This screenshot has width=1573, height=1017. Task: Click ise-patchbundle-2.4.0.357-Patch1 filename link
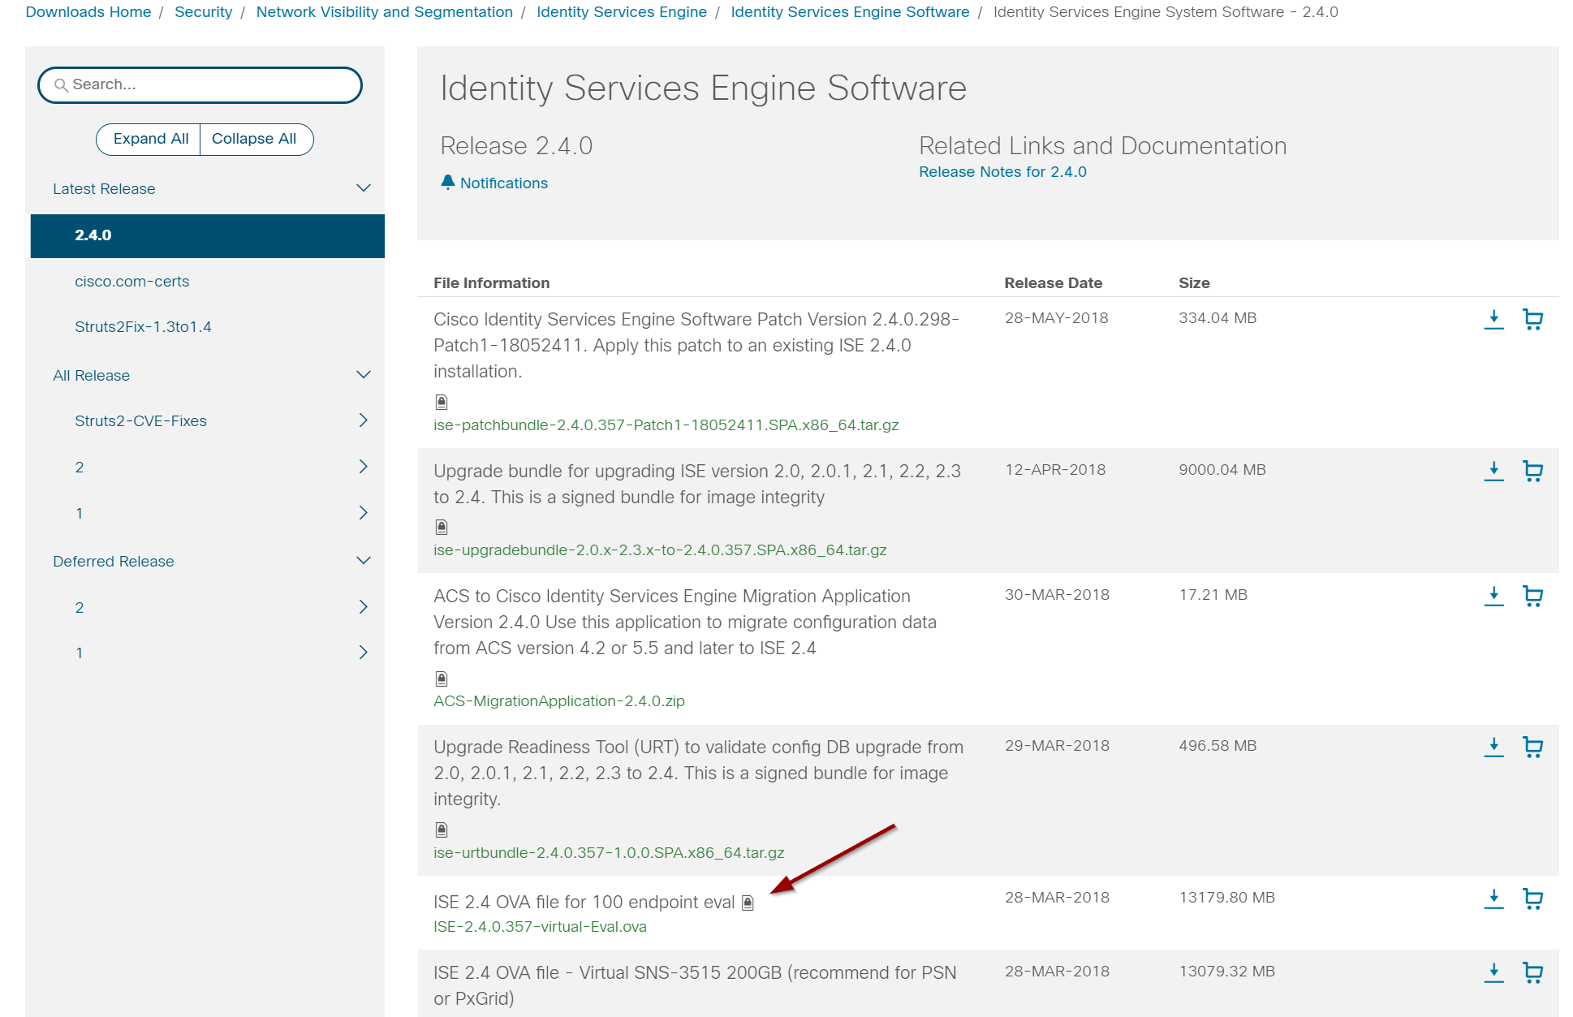666,425
